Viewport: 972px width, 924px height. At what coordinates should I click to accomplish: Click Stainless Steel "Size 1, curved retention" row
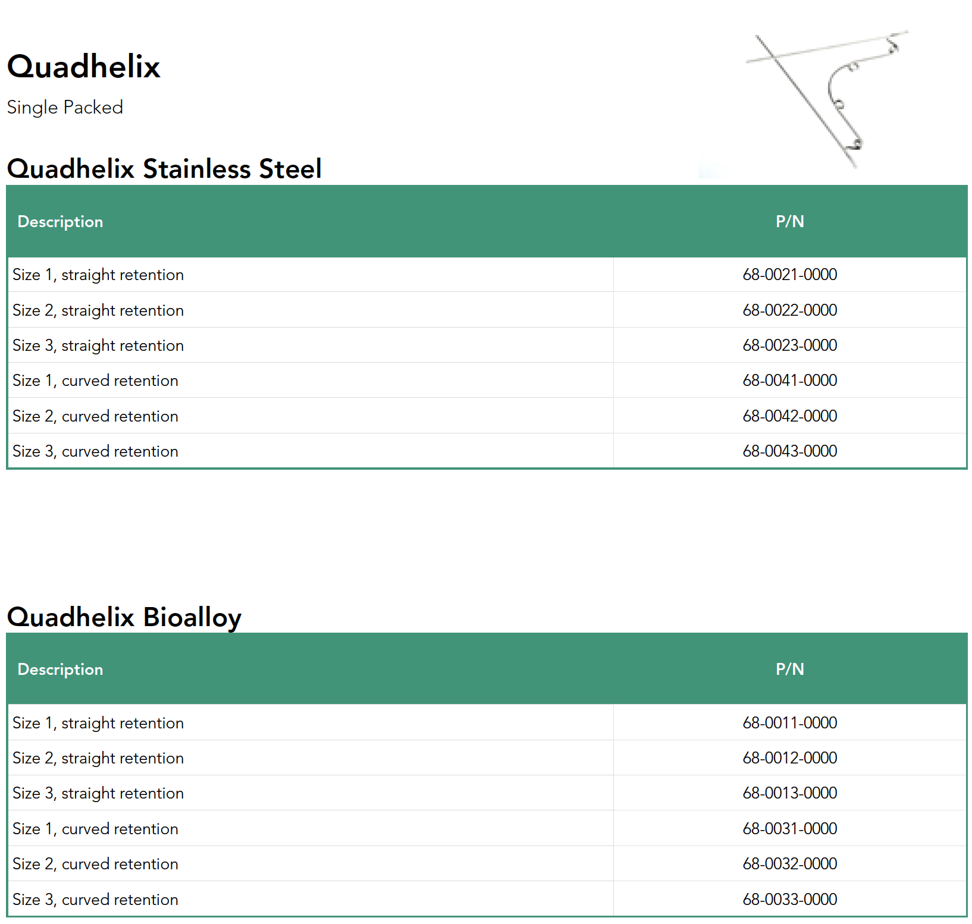point(96,381)
